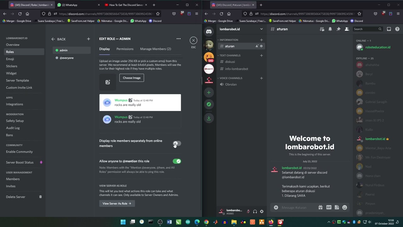Toggle display role members separately switch
Screen dimensions: 403x227
pyautogui.click(x=177, y=143)
